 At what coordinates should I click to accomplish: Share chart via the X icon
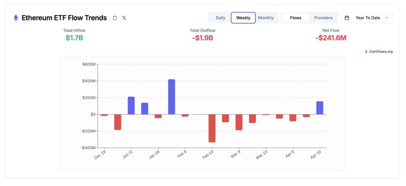point(124,18)
